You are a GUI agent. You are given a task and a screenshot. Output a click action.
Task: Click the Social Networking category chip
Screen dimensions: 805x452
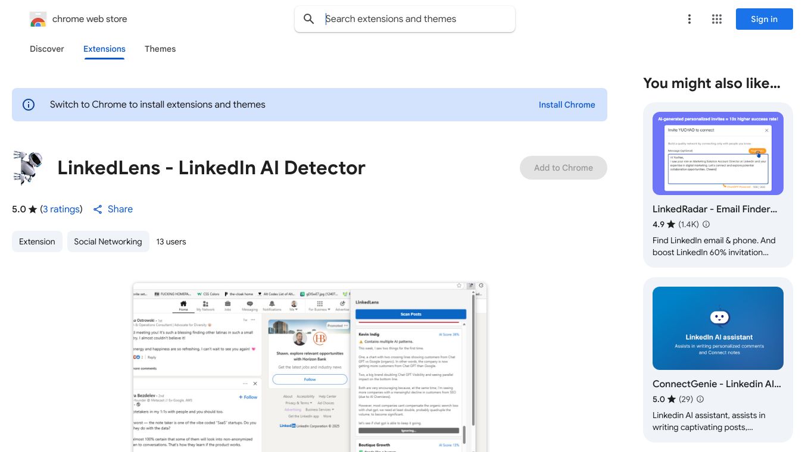(x=108, y=241)
